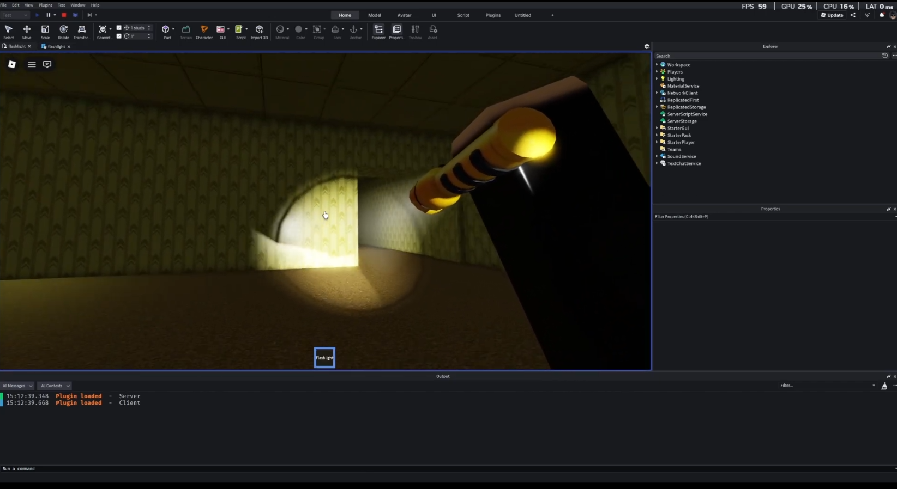Viewport: 897px width, 489px height.
Task: Toggle the studs move snapping checkbox
Action: click(119, 28)
